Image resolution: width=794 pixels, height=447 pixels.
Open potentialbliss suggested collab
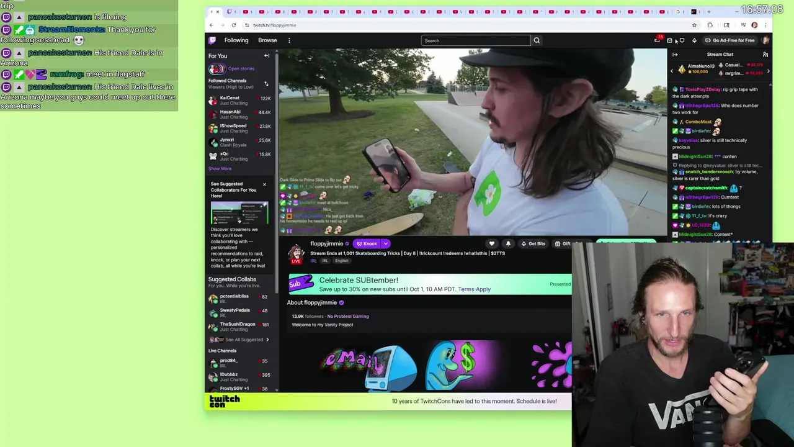click(x=239, y=299)
